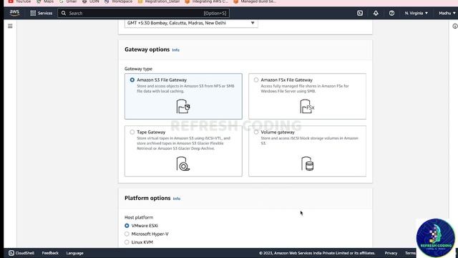Open the Platform options Info link
This screenshot has height=258, width=458.
click(177, 199)
